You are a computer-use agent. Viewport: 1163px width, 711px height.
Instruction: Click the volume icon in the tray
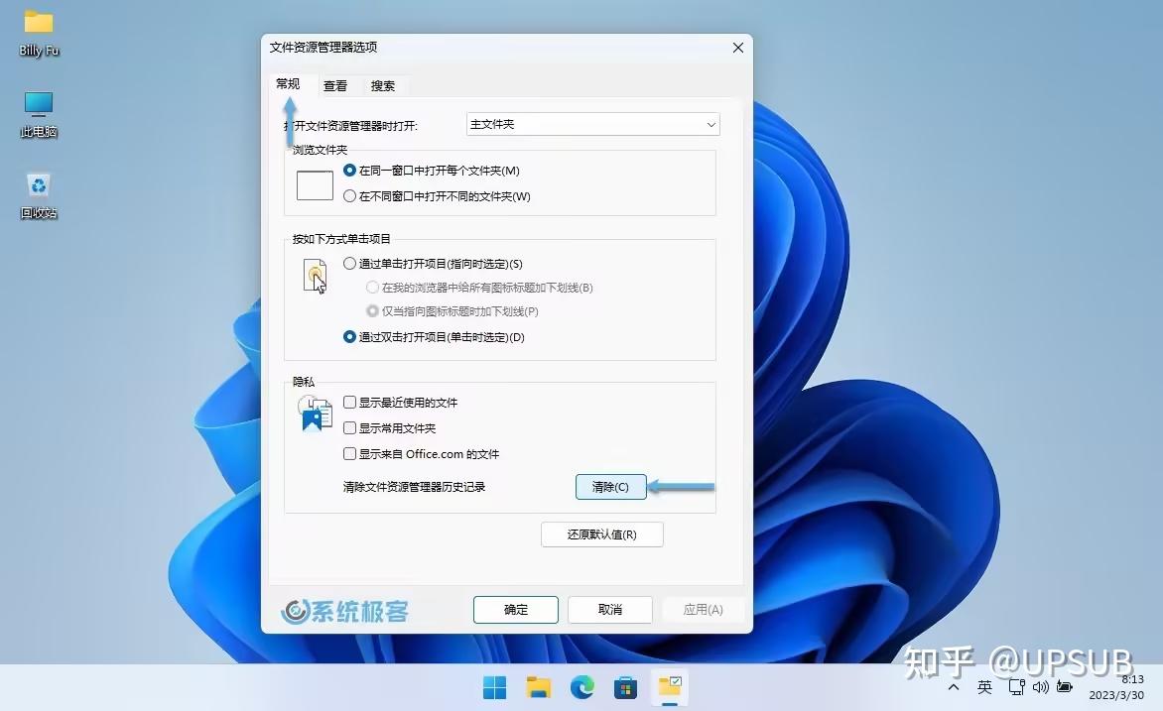1040,686
